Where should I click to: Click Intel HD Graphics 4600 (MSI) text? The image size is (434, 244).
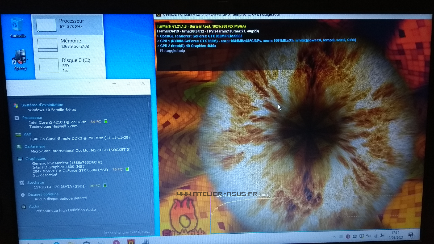[59, 167]
